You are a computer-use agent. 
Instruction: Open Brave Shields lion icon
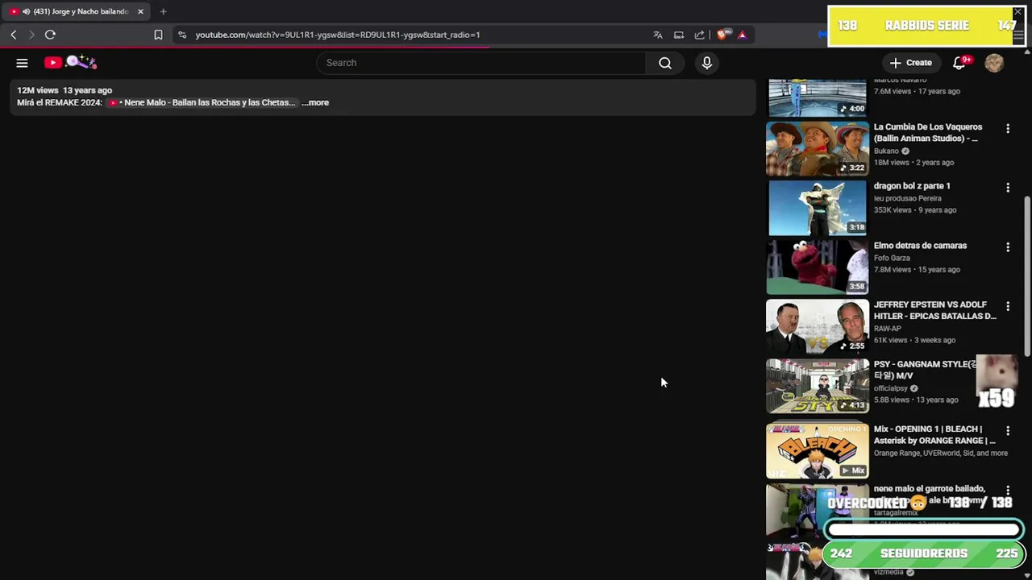pos(722,35)
